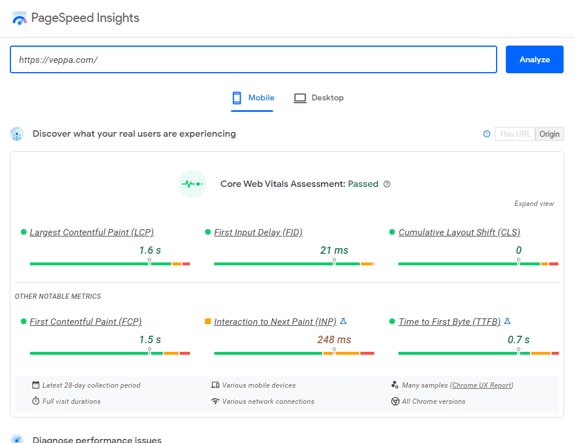Viewport: 574px width, 443px height.
Task: Click All Chrome versions text
Action: [434, 401]
